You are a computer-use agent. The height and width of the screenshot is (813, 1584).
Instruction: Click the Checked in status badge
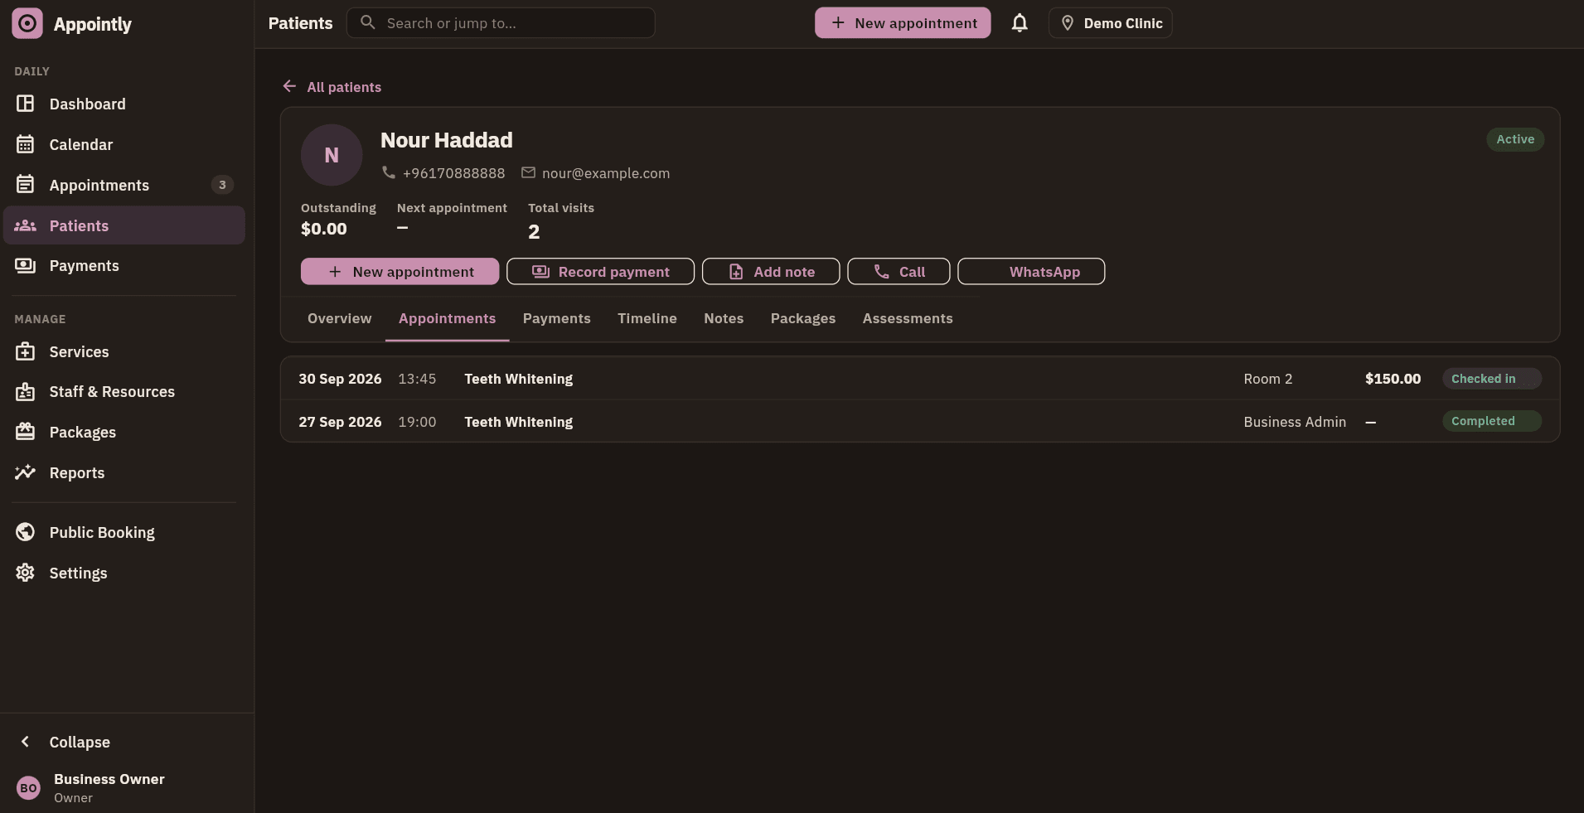coord(1491,379)
